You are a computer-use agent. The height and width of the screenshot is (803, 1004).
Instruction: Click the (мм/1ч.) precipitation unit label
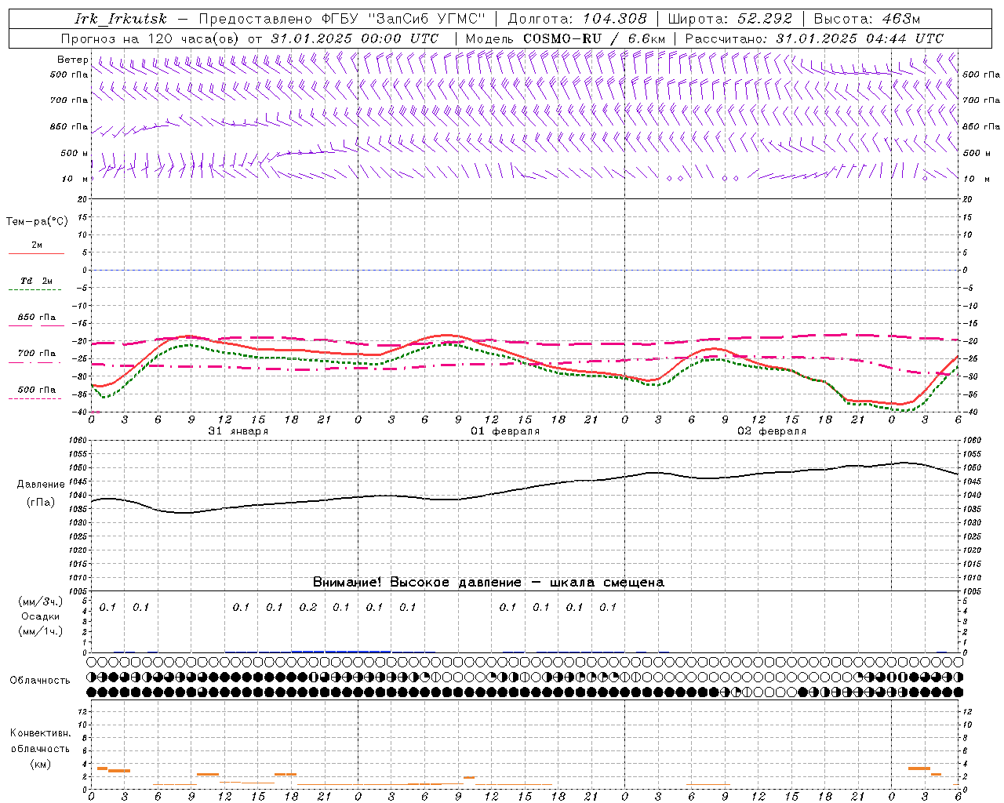[x=41, y=631]
